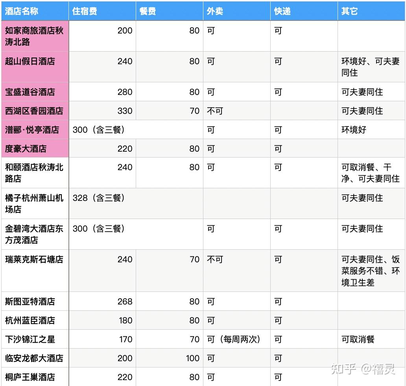Select the 住宿费 column header
The width and height of the screenshot is (406, 386).
(102, 11)
